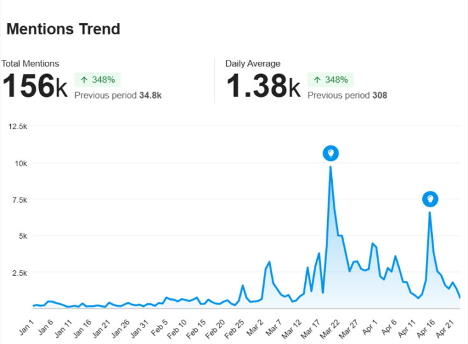Click the 10k y-axis gridline label
The height and width of the screenshot is (344, 468).
[x=20, y=163]
